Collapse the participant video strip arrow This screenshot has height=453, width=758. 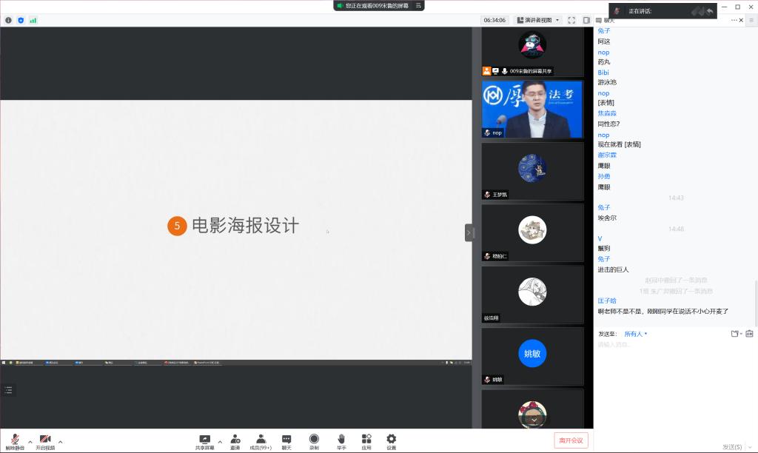point(469,232)
